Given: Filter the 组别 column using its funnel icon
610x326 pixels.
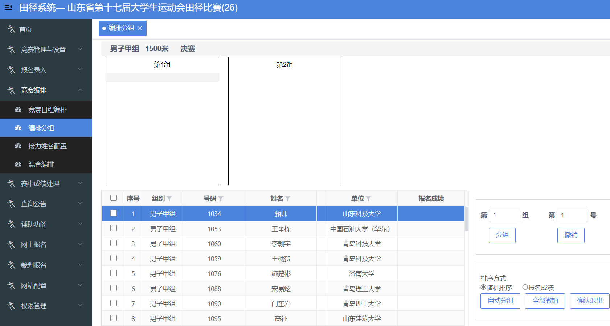Looking at the screenshot, I should 169,199.
